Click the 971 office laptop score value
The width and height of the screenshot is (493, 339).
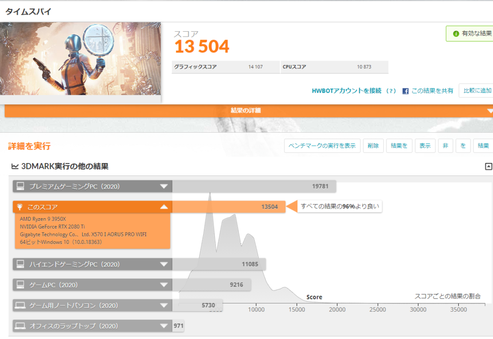pyautogui.click(x=178, y=326)
